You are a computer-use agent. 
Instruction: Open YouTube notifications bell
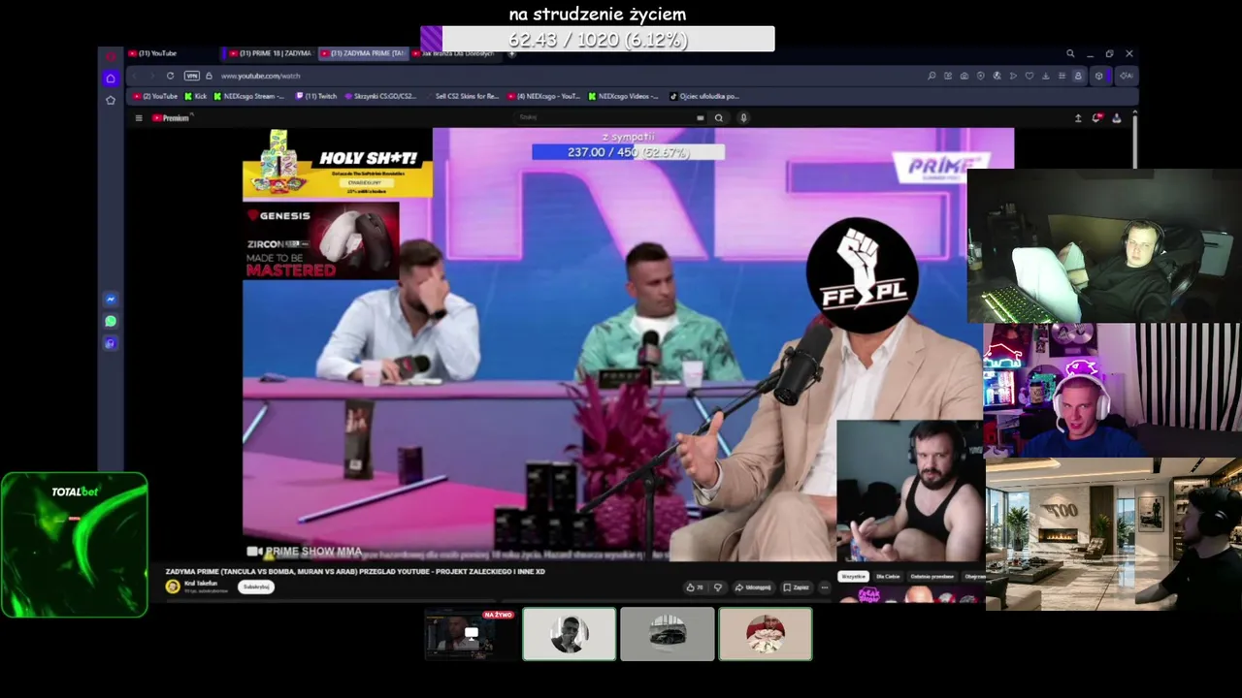point(1097,118)
